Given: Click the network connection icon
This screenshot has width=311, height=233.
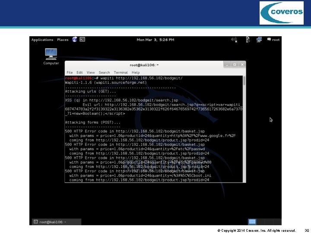Looking at the screenshot, I should (x=259, y=40).
